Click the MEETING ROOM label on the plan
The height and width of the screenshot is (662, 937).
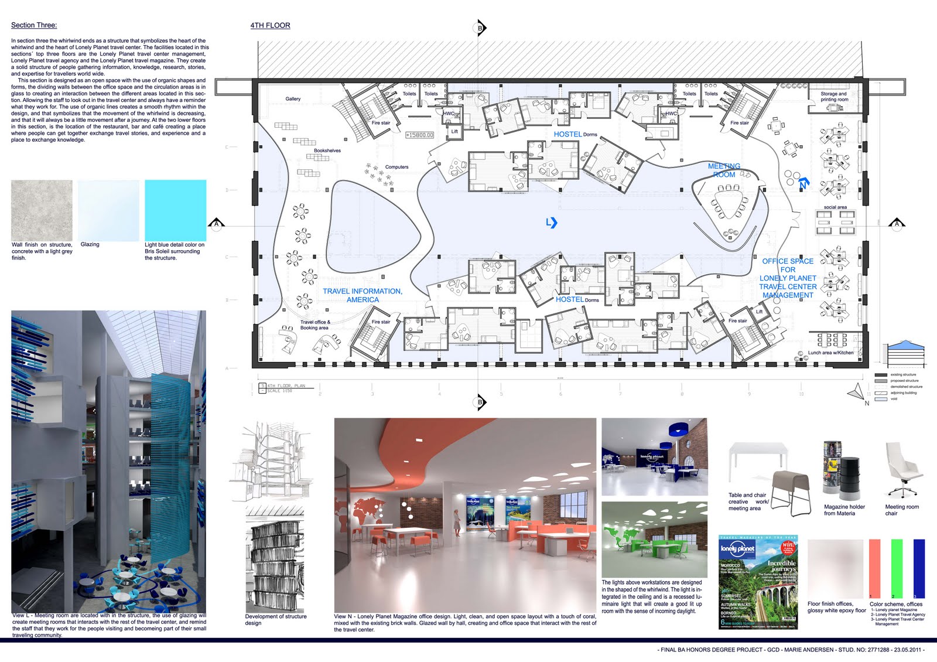(x=723, y=170)
